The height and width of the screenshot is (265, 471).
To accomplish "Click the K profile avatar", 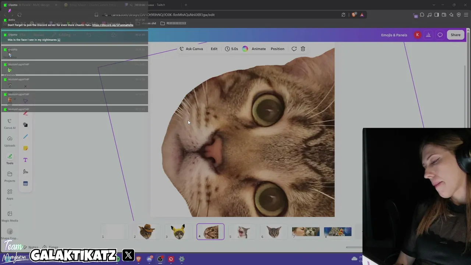I will (x=417, y=35).
